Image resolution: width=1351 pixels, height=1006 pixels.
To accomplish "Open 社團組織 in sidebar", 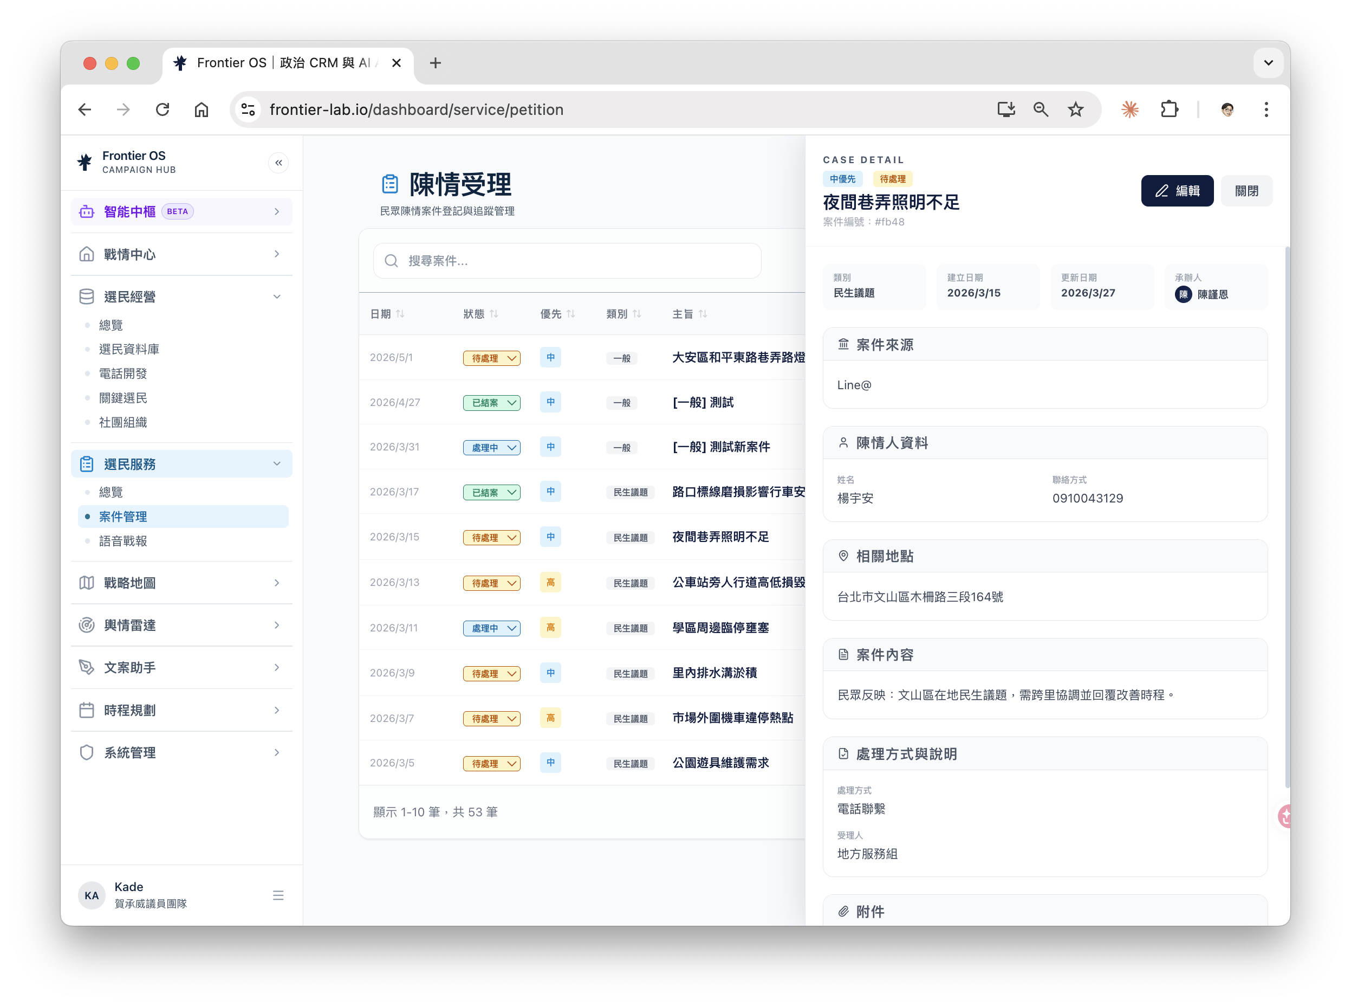I will click(123, 422).
